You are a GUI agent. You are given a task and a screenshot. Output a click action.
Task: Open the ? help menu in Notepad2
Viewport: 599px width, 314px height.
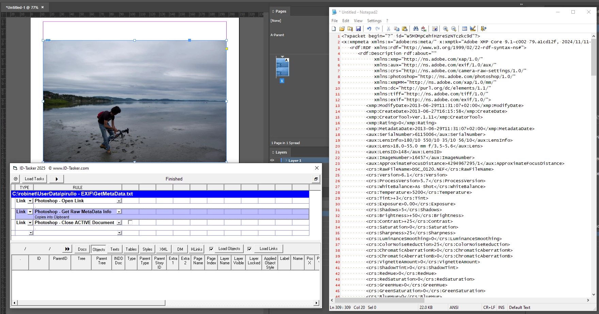tap(387, 21)
